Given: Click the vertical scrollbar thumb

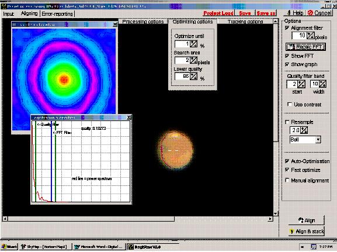Looking at the screenshot, I should click(x=275, y=82).
